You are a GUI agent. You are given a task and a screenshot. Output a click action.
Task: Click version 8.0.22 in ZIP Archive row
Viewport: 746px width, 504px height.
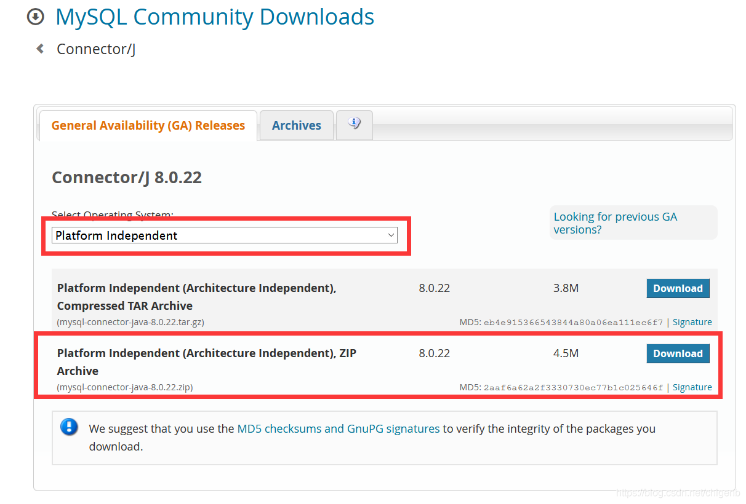pyautogui.click(x=435, y=353)
